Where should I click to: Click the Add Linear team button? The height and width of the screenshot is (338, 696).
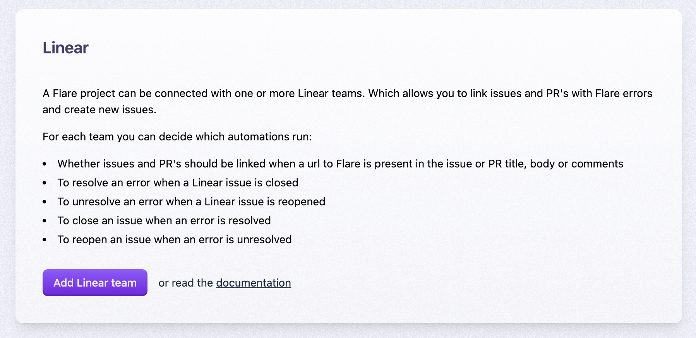[95, 283]
